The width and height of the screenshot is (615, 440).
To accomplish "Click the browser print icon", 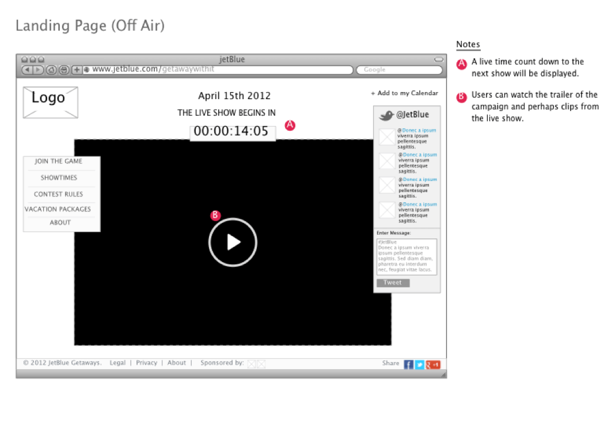I will (x=64, y=70).
